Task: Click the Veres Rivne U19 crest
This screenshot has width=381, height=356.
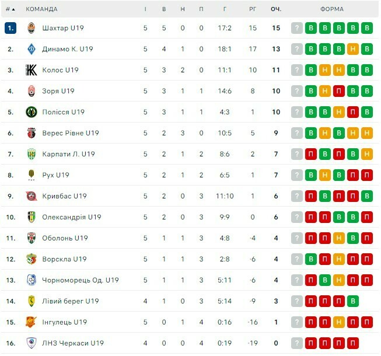Action: tap(32, 133)
